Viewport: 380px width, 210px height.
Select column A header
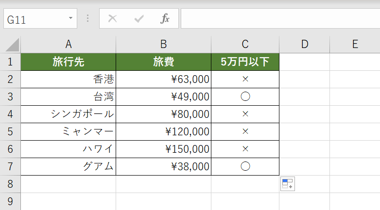69,45
